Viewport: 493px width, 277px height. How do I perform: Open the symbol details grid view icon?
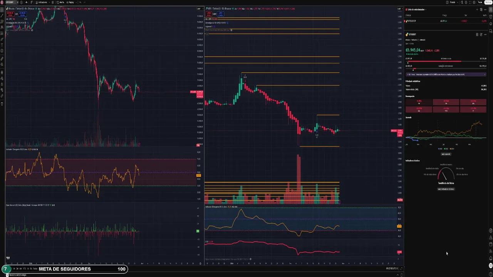[x=477, y=35]
